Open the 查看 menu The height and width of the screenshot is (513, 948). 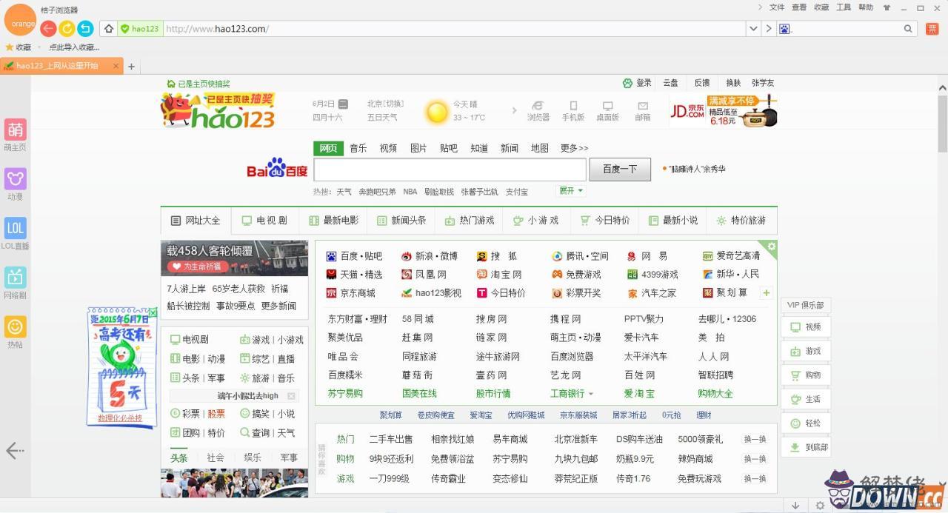(x=799, y=7)
